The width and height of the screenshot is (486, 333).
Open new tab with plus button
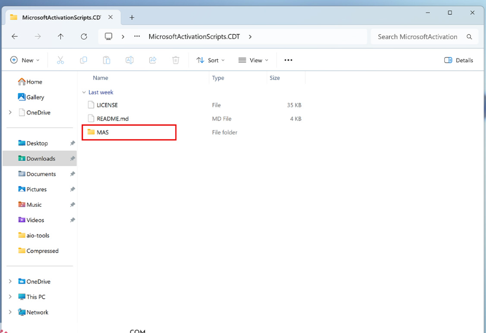[x=132, y=17]
